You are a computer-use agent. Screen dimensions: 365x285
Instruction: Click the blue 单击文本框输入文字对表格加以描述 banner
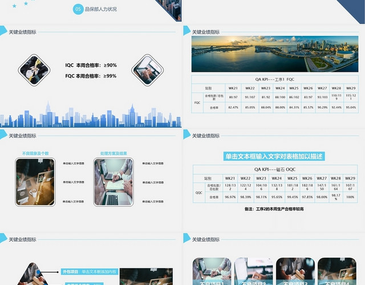pyautogui.click(x=274, y=156)
